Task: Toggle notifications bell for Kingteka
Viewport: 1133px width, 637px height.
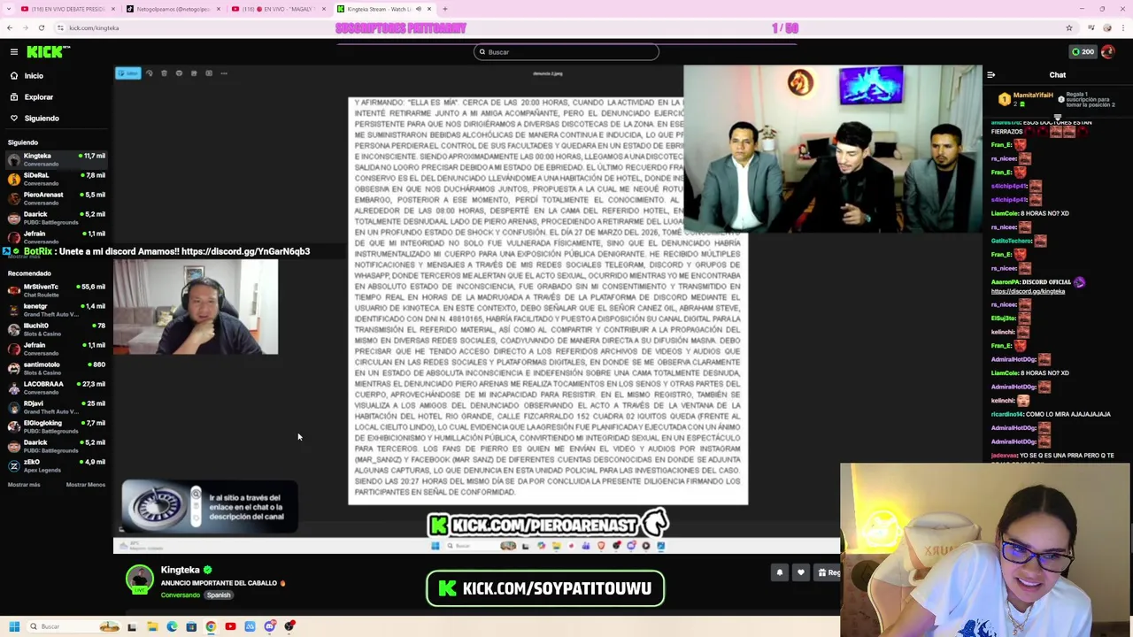Action: tap(780, 573)
